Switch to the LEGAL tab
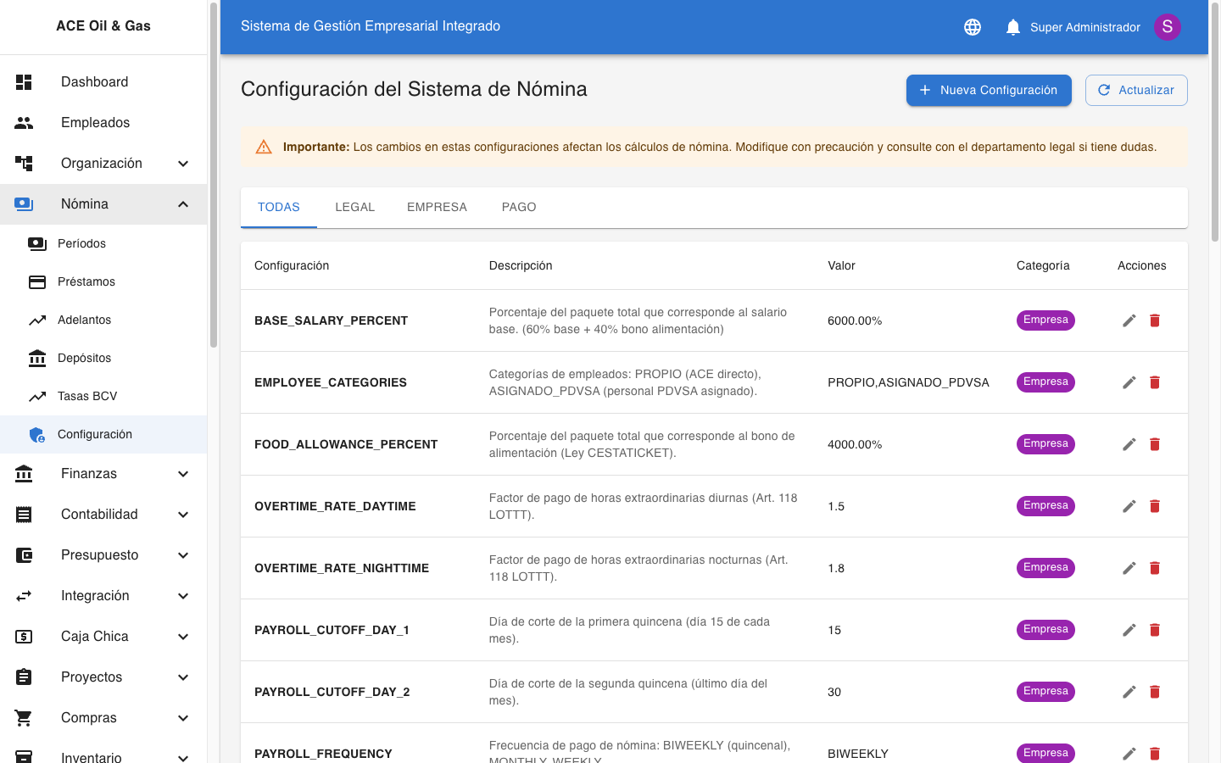This screenshot has width=1221, height=763. point(355,207)
